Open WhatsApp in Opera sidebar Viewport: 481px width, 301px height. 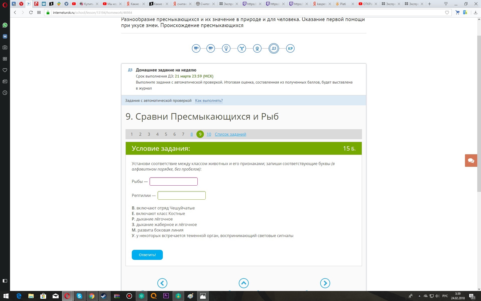pyautogui.click(x=5, y=25)
